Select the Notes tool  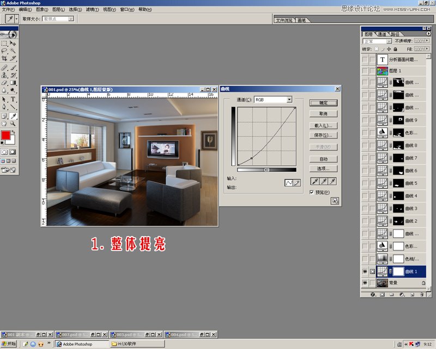pos(4,116)
